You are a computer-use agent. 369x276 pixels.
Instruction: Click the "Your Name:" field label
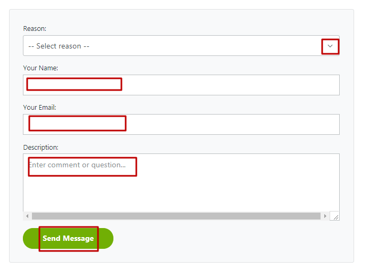pos(40,68)
